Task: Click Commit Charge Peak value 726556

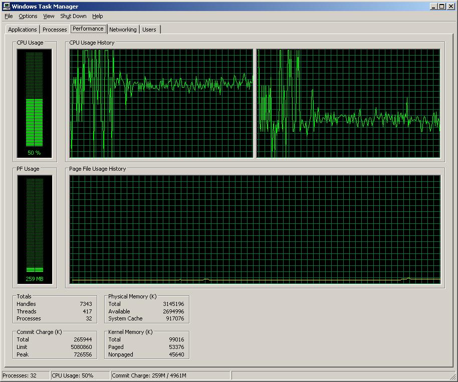Action: [x=83, y=354]
